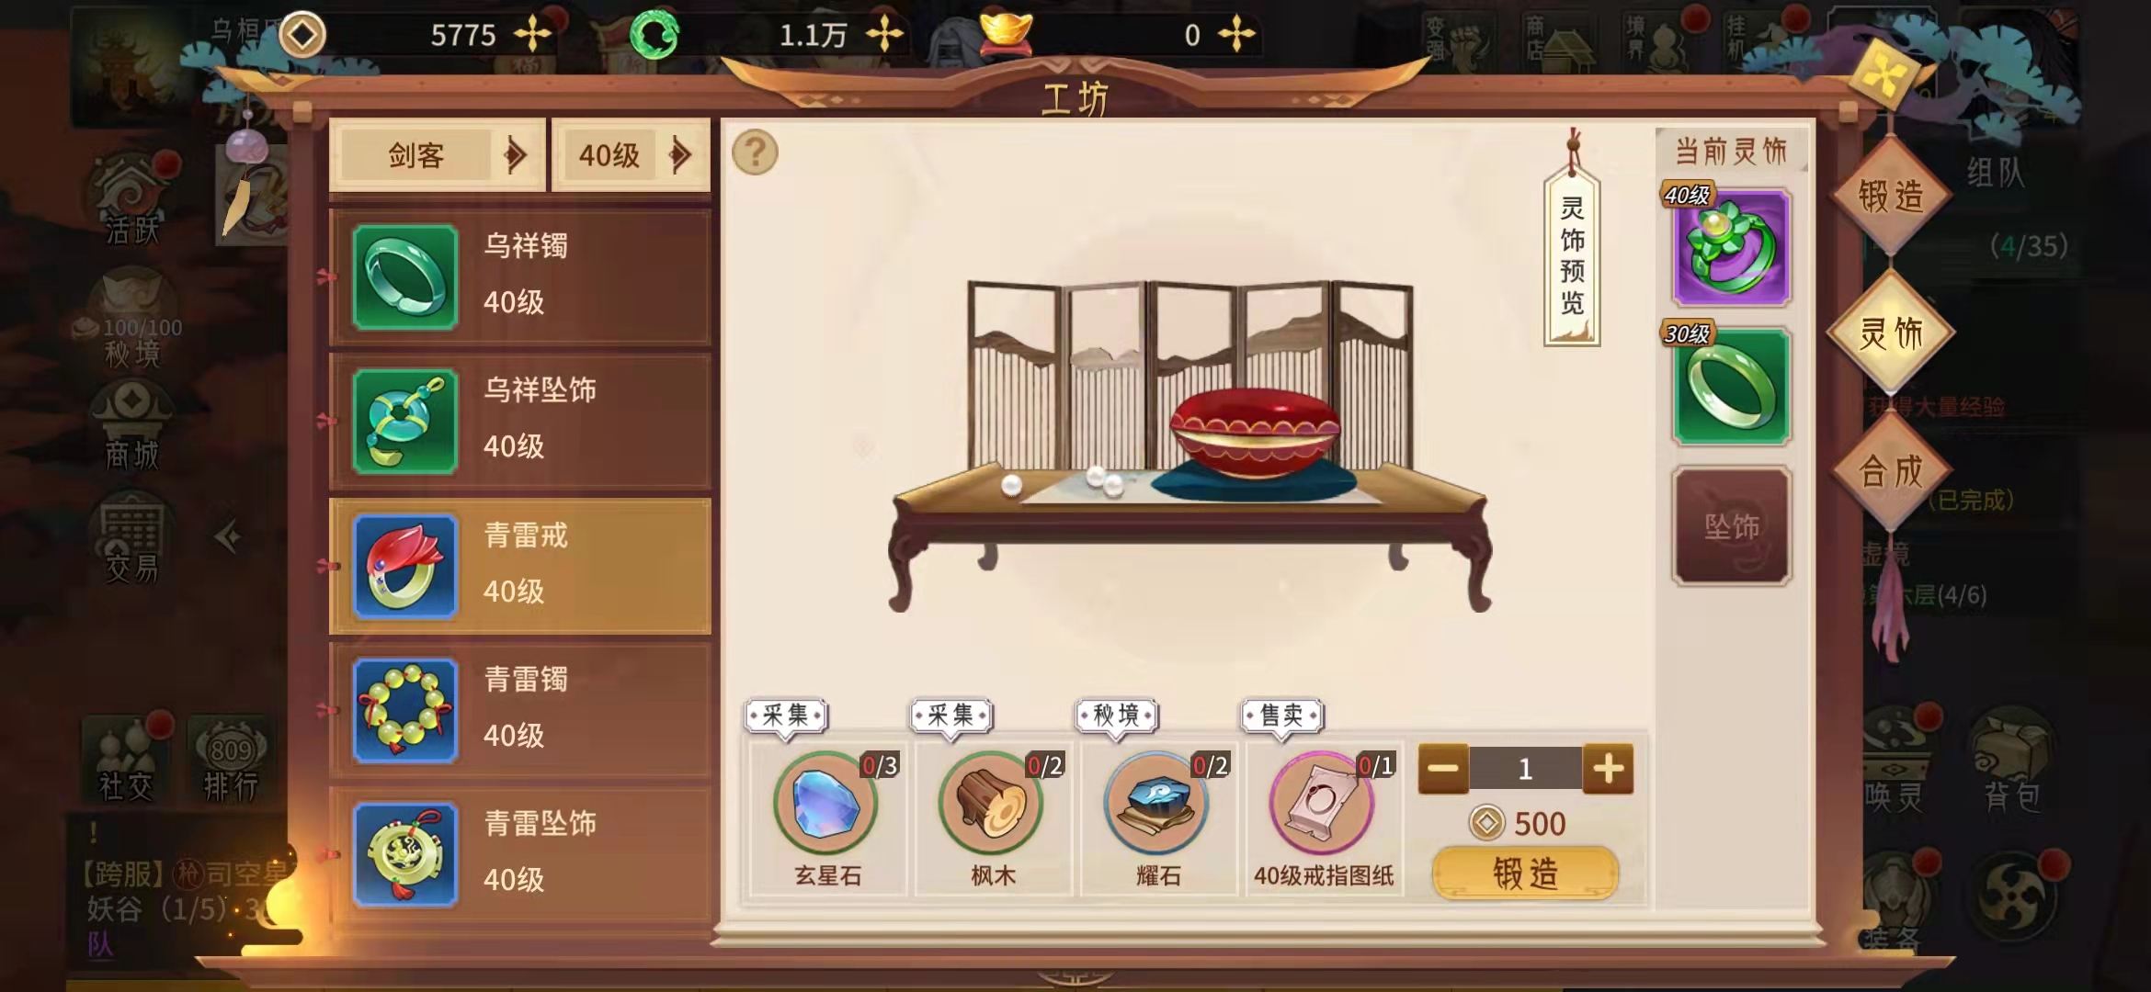Select the 耀石 material icon
2151x992 pixels.
[1156, 804]
